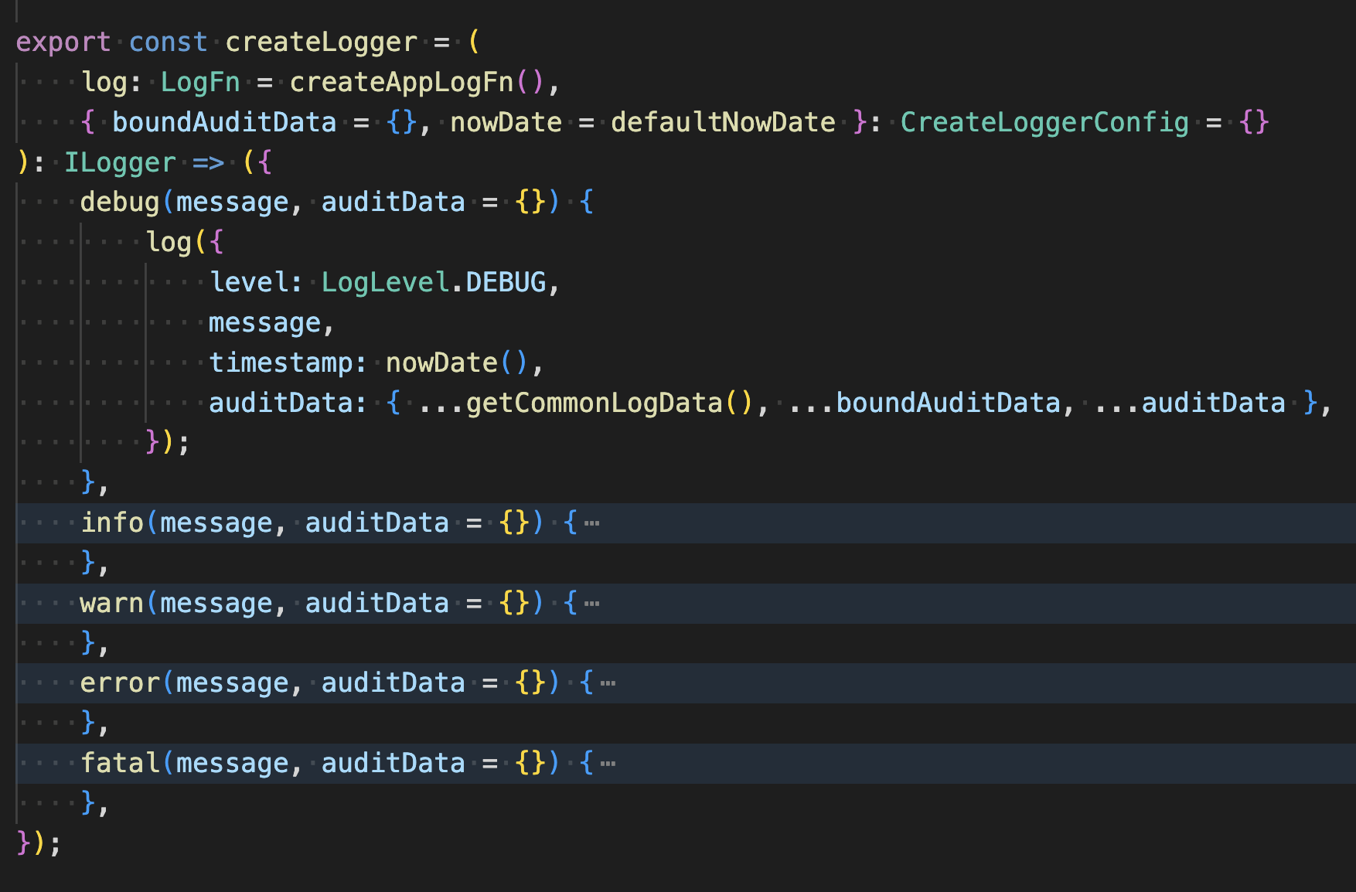Click the final closing }); line
The image size is (1356, 892).
pyautogui.click(x=39, y=844)
